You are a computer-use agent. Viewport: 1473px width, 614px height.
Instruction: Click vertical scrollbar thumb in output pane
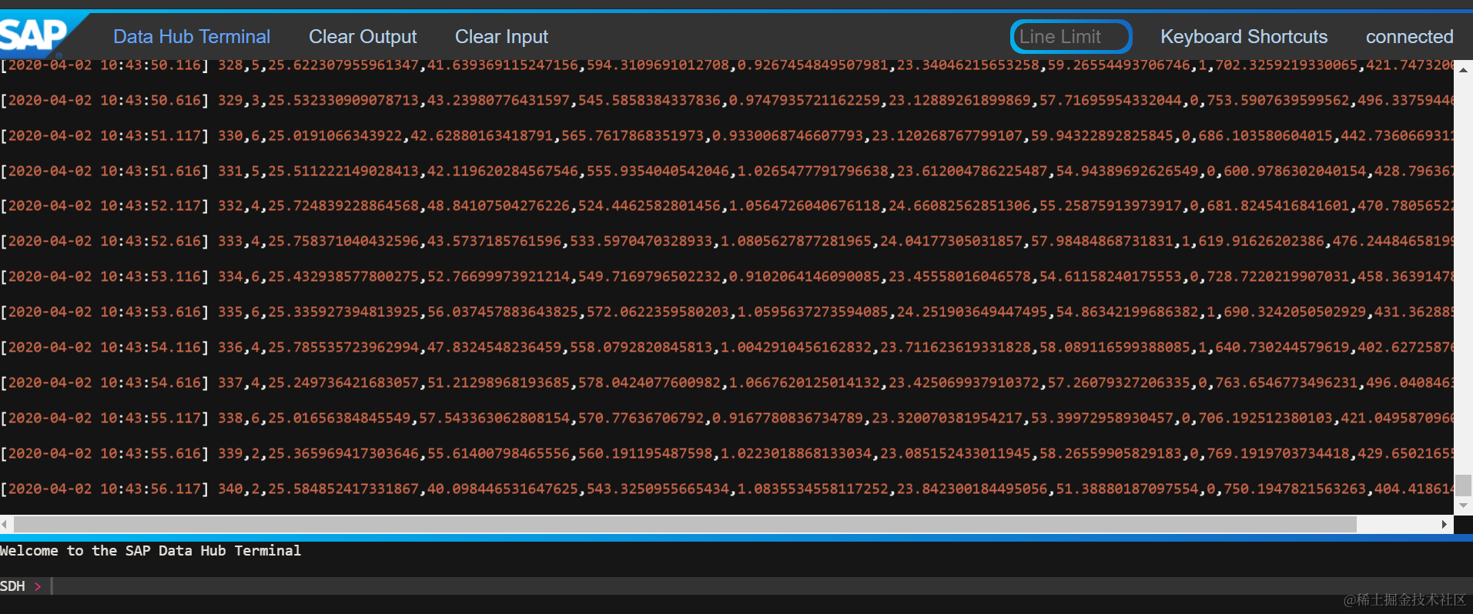[x=1463, y=485]
